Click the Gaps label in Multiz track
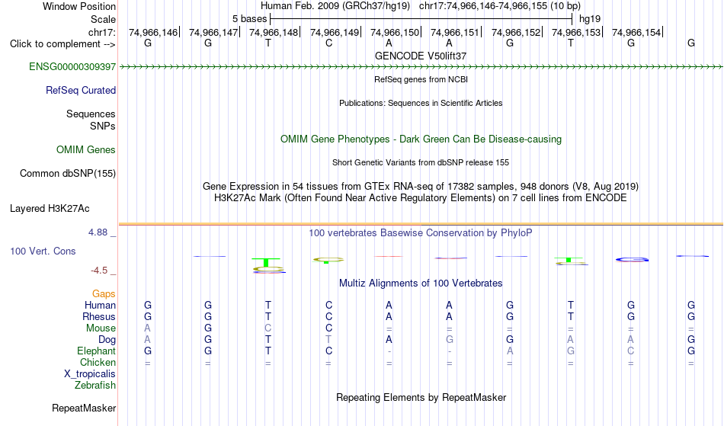724x426 pixels. (104, 294)
